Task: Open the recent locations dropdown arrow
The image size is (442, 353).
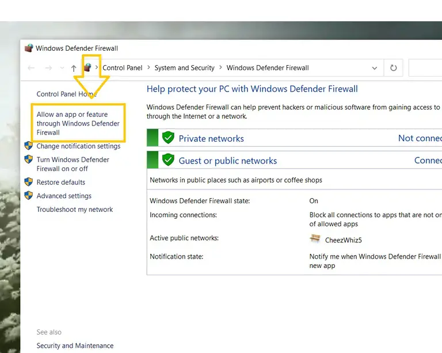Action: [62, 68]
